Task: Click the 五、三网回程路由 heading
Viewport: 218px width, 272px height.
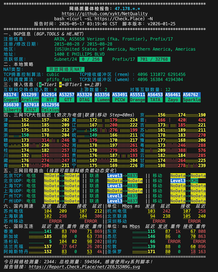Action: [60, 170]
